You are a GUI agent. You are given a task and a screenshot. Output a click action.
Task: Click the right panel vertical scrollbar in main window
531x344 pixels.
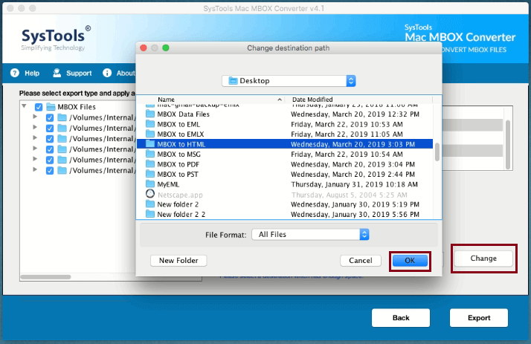[x=508, y=144]
